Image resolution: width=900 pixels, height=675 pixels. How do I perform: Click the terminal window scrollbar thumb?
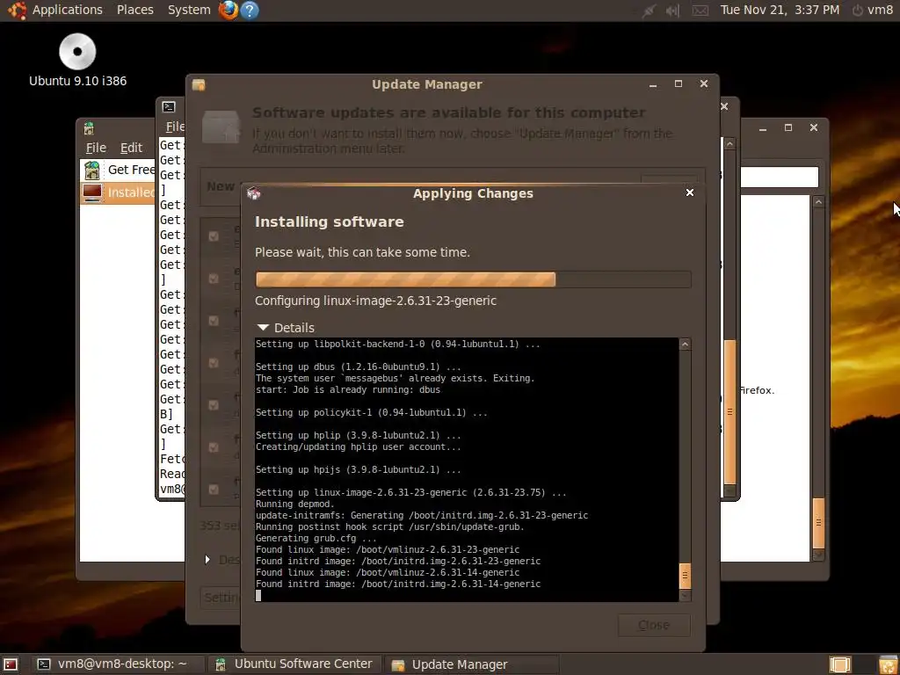tap(729, 412)
